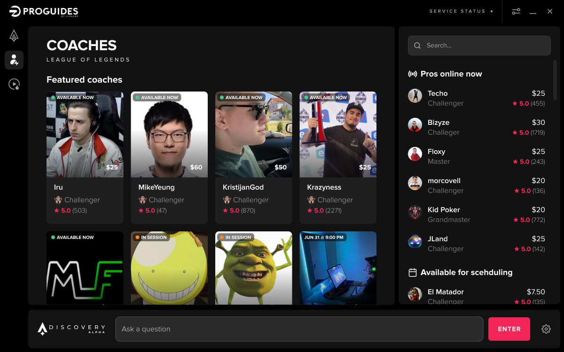Open the preferences sliders icon in the title bar

pos(516,11)
